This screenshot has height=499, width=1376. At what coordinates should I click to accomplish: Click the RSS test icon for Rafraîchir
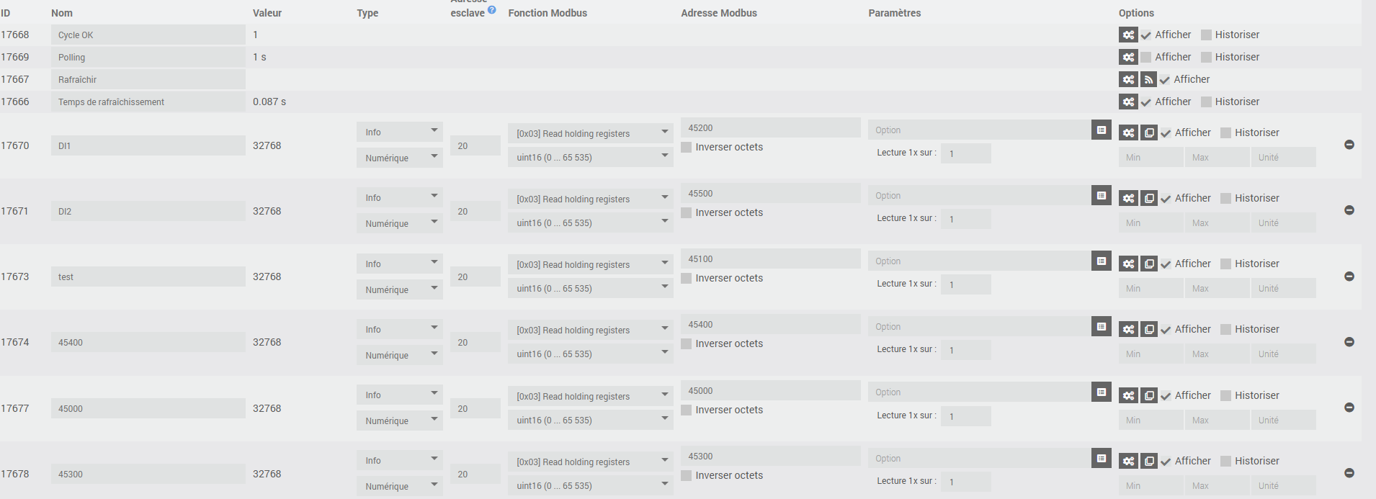[x=1148, y=79]
